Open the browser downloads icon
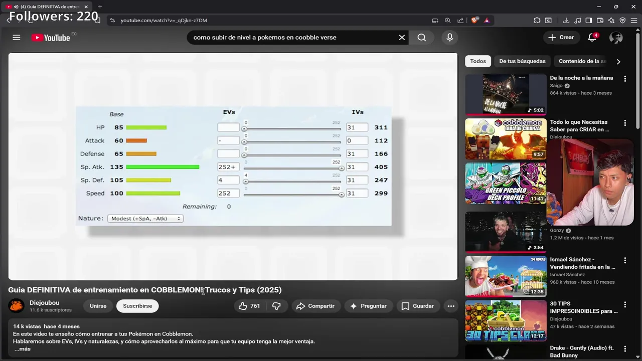642x361 pixels. coord(566,21)
